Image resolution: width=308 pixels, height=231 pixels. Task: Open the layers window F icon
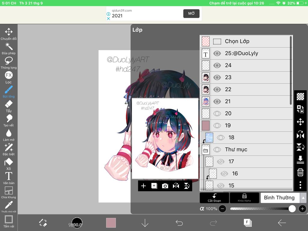(x=248, y=223)
